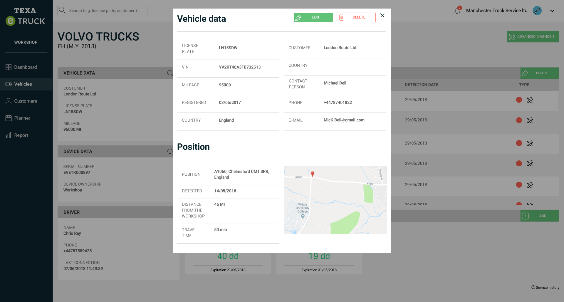
Task: Click the Report bar chart icon
Action: click(x=9, y=135)
